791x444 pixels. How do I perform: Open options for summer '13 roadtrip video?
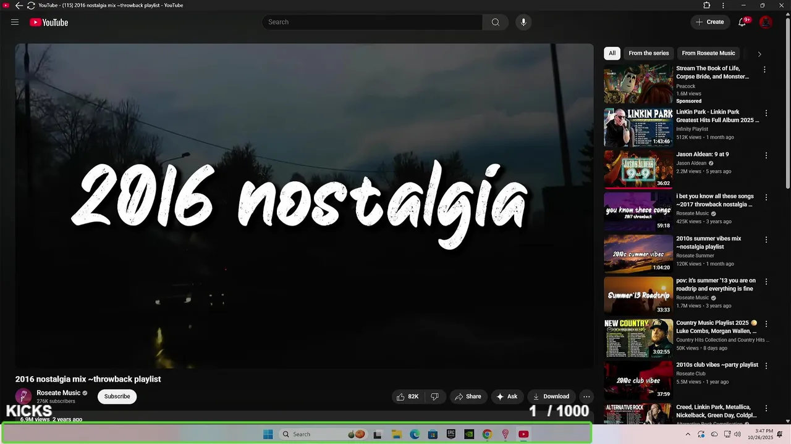coord(766,281)
